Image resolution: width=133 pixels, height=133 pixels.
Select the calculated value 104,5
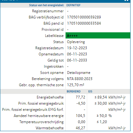(x=80, y=116)
